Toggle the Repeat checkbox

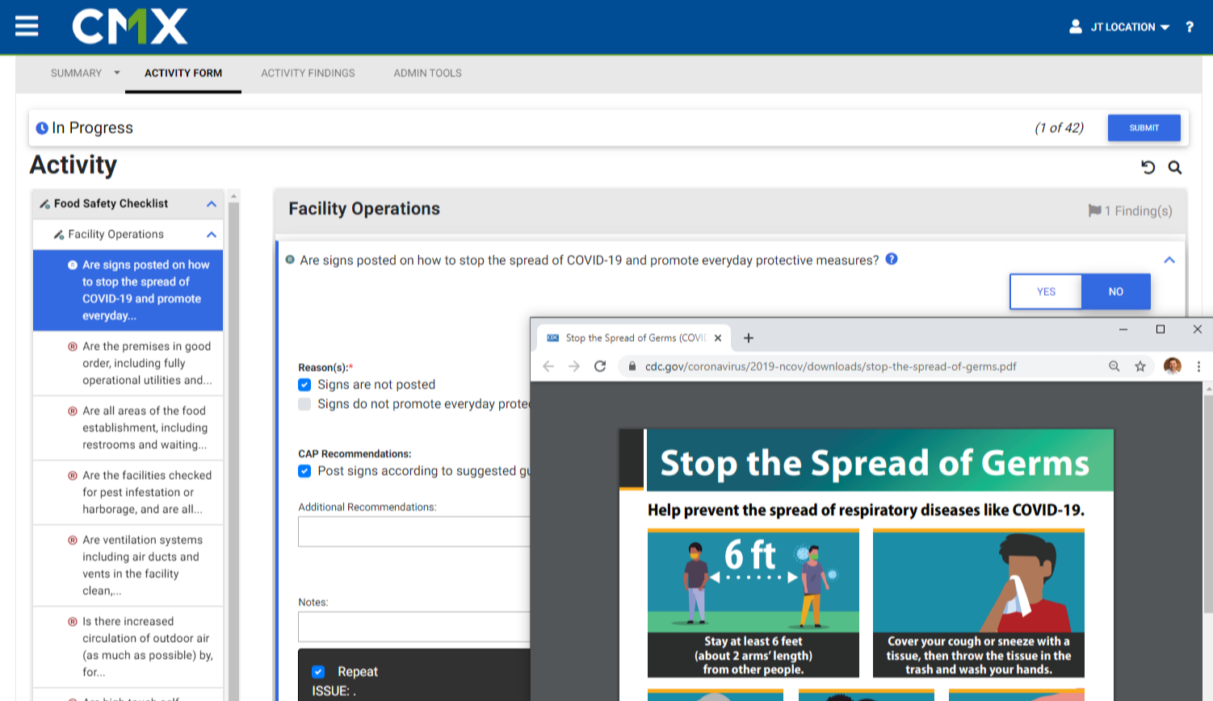pos(318,672)
